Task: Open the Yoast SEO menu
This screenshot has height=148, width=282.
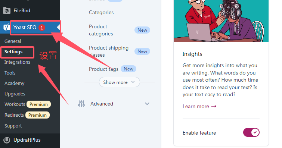Action: 30,27
